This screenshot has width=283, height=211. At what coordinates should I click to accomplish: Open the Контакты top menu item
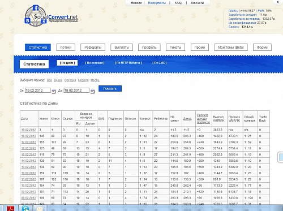point(198,3)
